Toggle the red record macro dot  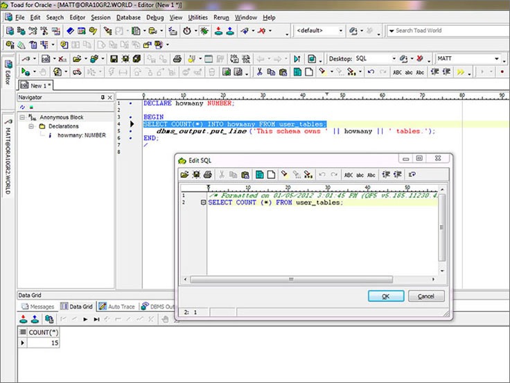click(502, 72)
